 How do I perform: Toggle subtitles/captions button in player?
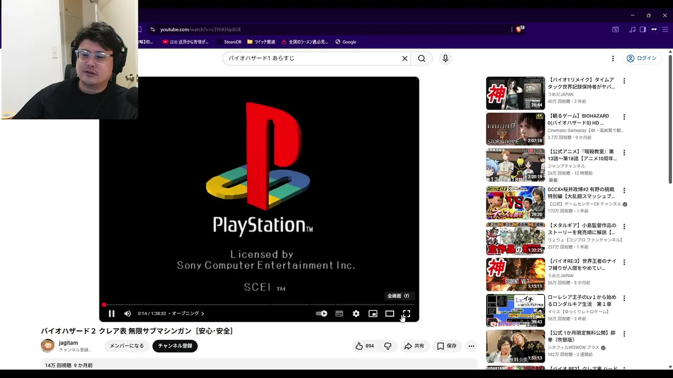[339, 313]
